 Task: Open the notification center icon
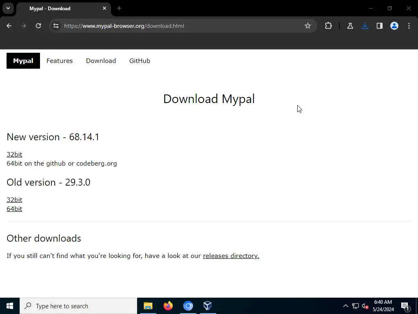[x=405, y=306]
